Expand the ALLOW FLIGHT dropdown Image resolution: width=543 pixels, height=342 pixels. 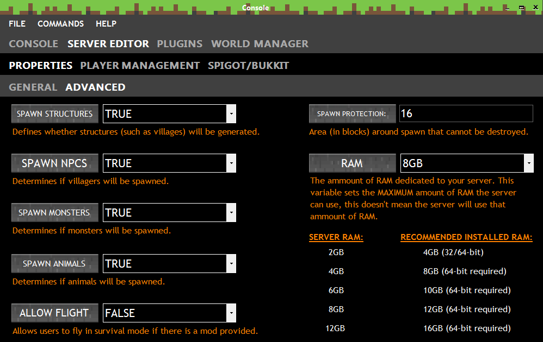click(x=232, y=313)
